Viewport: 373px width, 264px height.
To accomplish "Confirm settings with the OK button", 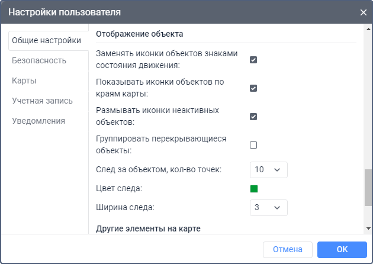I will click(342, 250).
